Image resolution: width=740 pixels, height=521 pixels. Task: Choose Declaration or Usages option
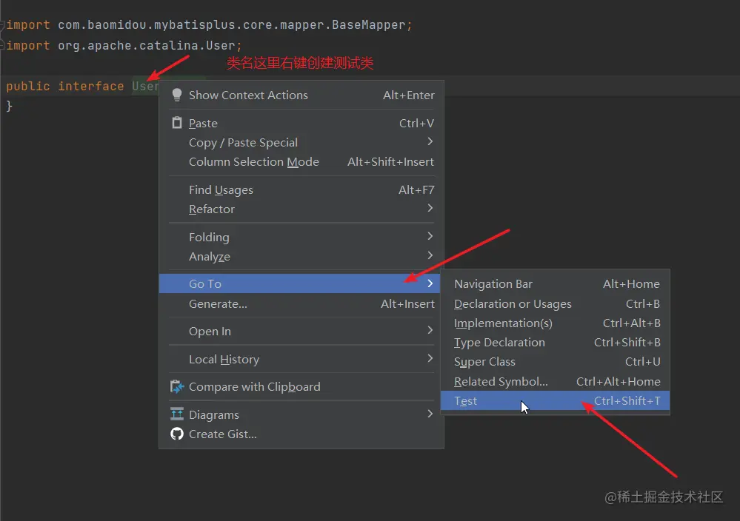coord(513,303)
